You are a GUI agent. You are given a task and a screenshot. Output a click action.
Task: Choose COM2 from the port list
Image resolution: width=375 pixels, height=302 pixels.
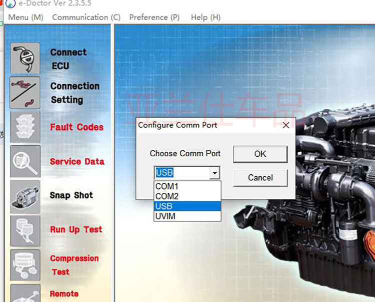[187, 196]
